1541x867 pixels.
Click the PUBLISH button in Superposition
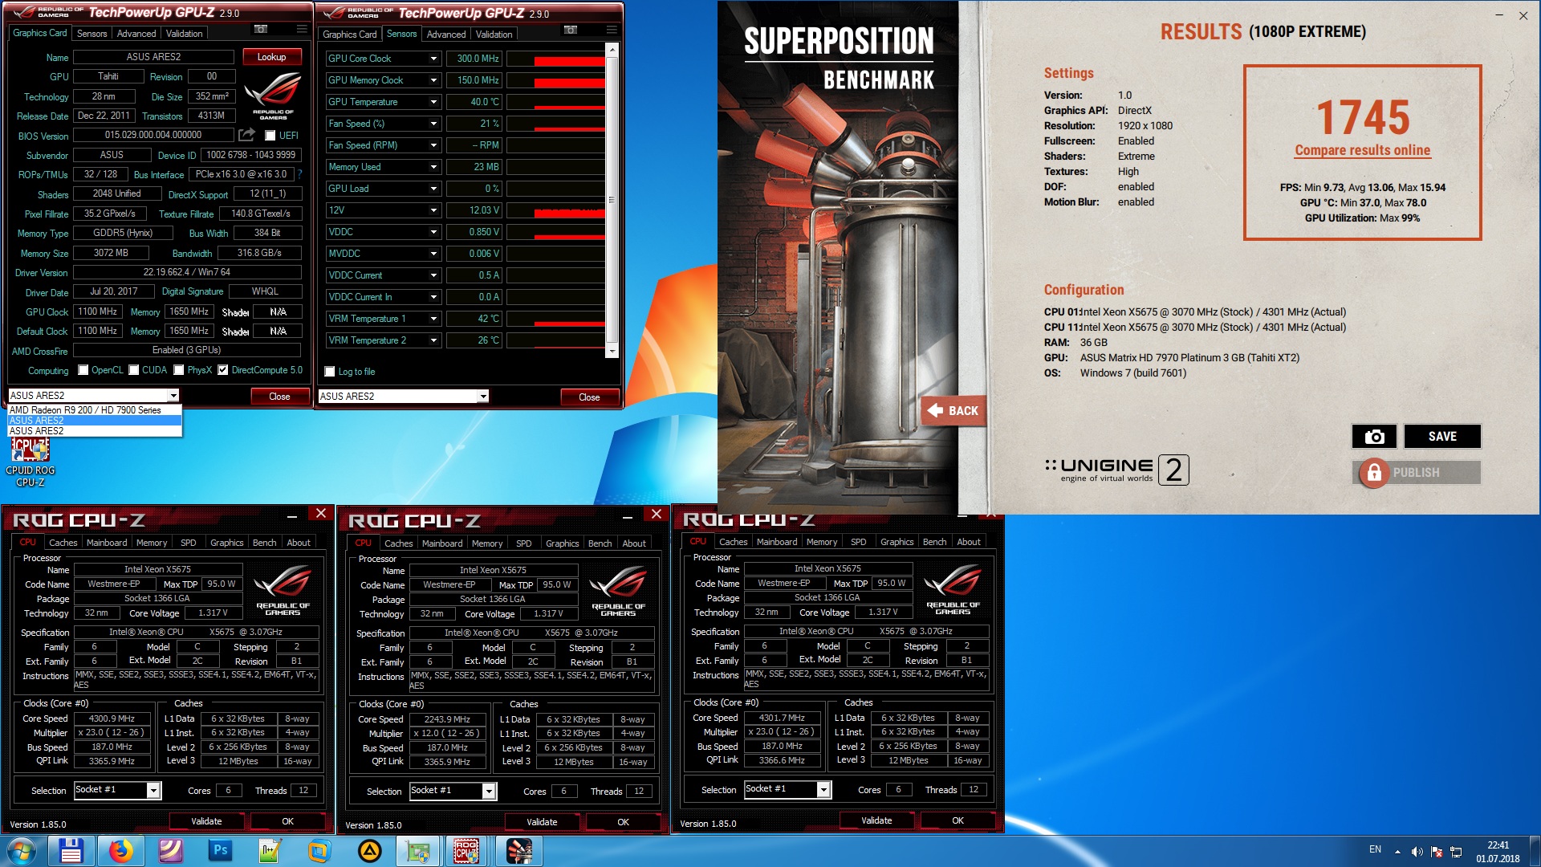click(1416, 473)
